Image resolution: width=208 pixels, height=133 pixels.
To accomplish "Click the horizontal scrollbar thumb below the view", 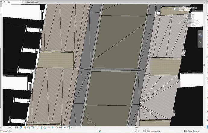I will pyautogui.click(x=137, y=128).
